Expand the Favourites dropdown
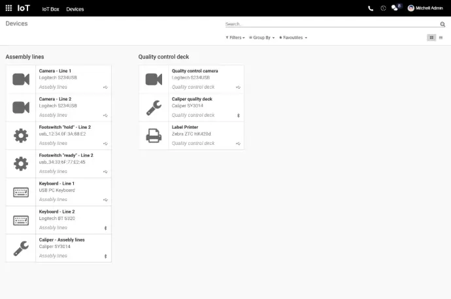This screenshot has height=299, width=451. pyautogui.click(x=293, y=38)
